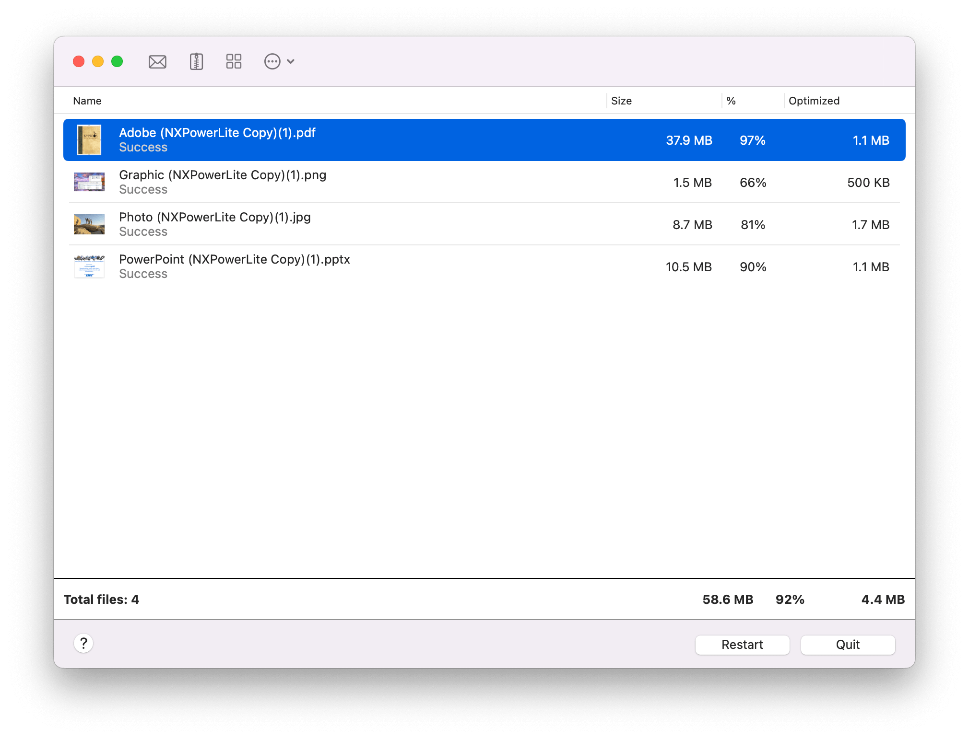Click the email share icon
969x739 pixels.
click(x=157, y=61)
